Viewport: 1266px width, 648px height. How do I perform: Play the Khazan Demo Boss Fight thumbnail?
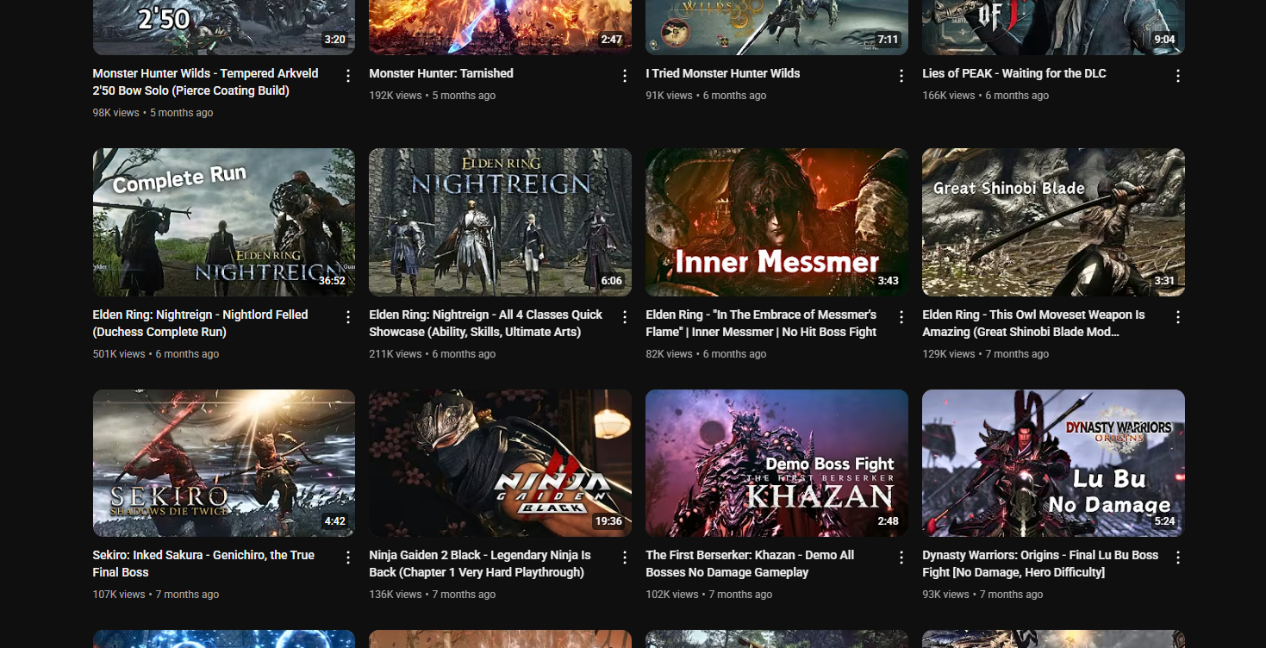click(x=776, y=463)
